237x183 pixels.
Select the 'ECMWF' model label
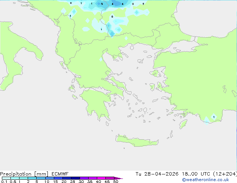(60, 174)
